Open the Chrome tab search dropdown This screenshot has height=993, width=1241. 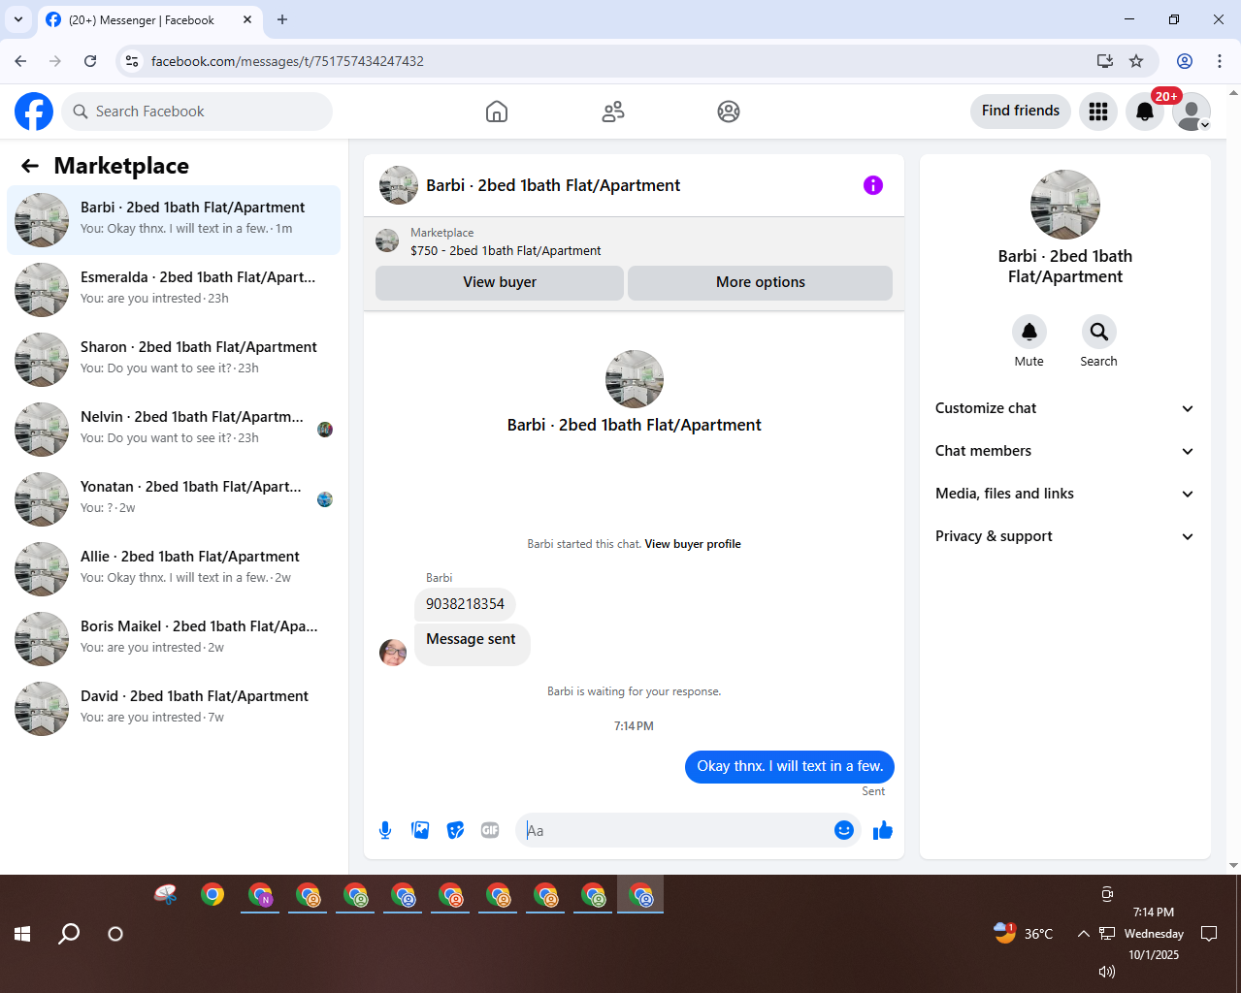[x=17, y=19]
